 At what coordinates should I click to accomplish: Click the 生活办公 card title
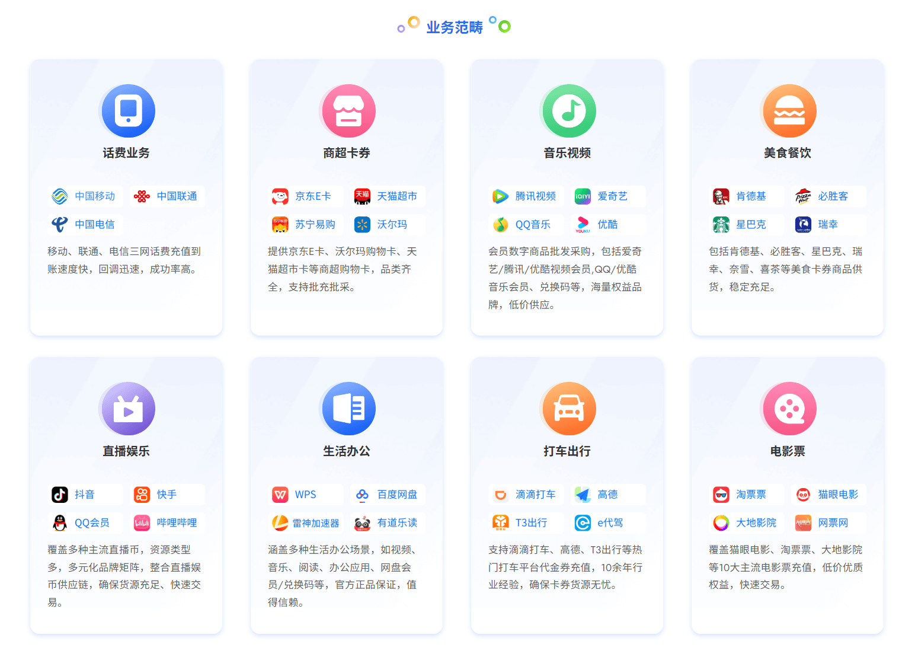347,451
